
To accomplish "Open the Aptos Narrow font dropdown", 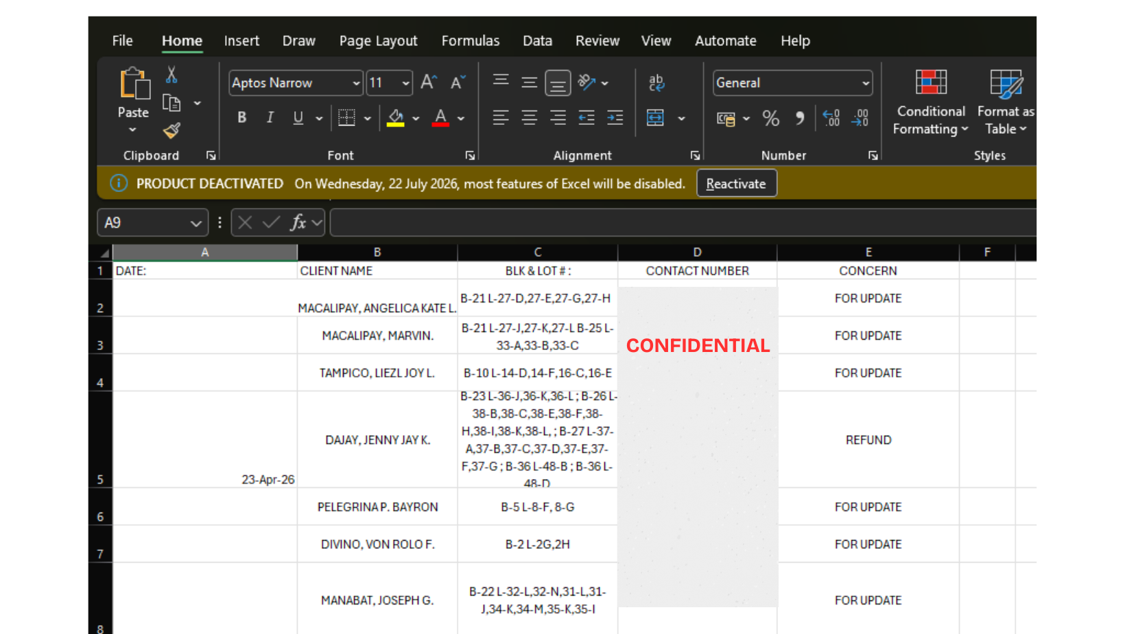I will click(x=356, y=83).
